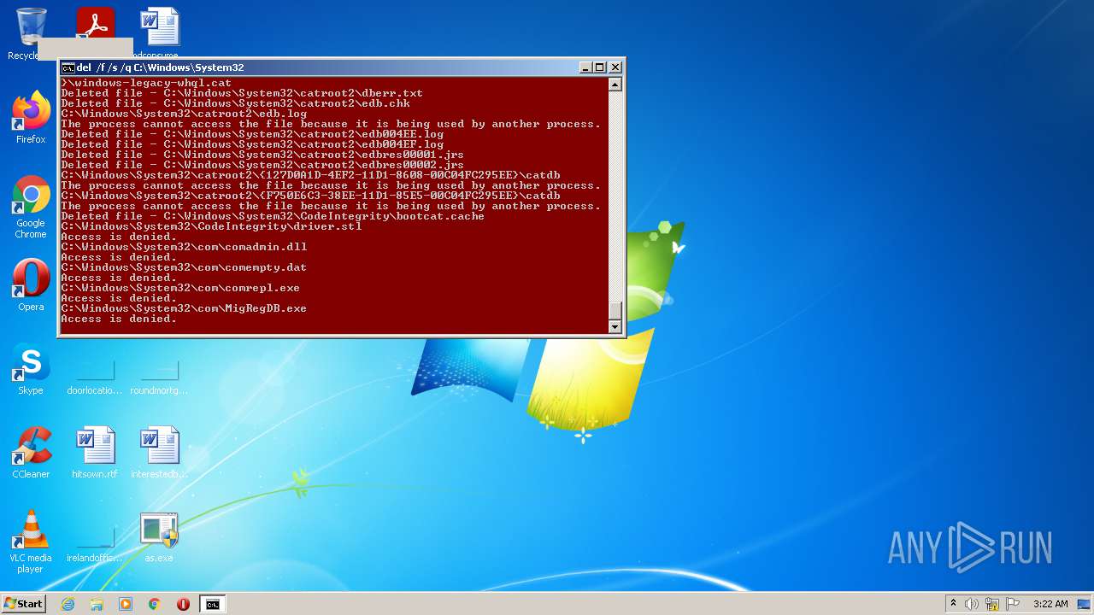Launch Firefox from the desktop
The image size is (1094, 615).
coord(31,118)
